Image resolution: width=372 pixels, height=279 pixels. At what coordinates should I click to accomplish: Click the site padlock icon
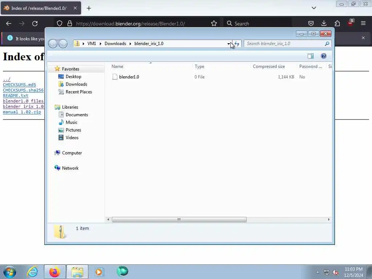[x=69, y=24]
